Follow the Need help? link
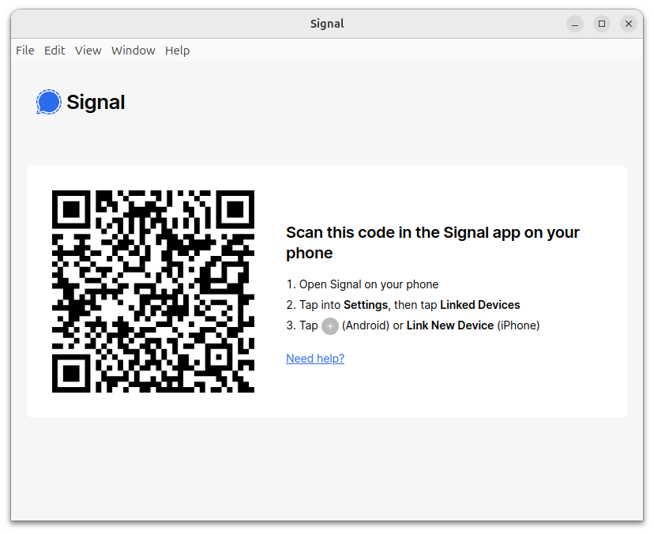The height and width of the screenshot is (534, 654). coord(315,359)
